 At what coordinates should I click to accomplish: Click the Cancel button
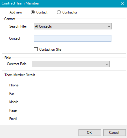(x=114, y=133)
